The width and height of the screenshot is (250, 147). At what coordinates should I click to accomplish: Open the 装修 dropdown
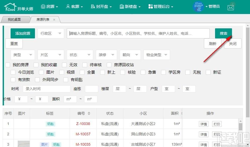click(x=106, y=55)
